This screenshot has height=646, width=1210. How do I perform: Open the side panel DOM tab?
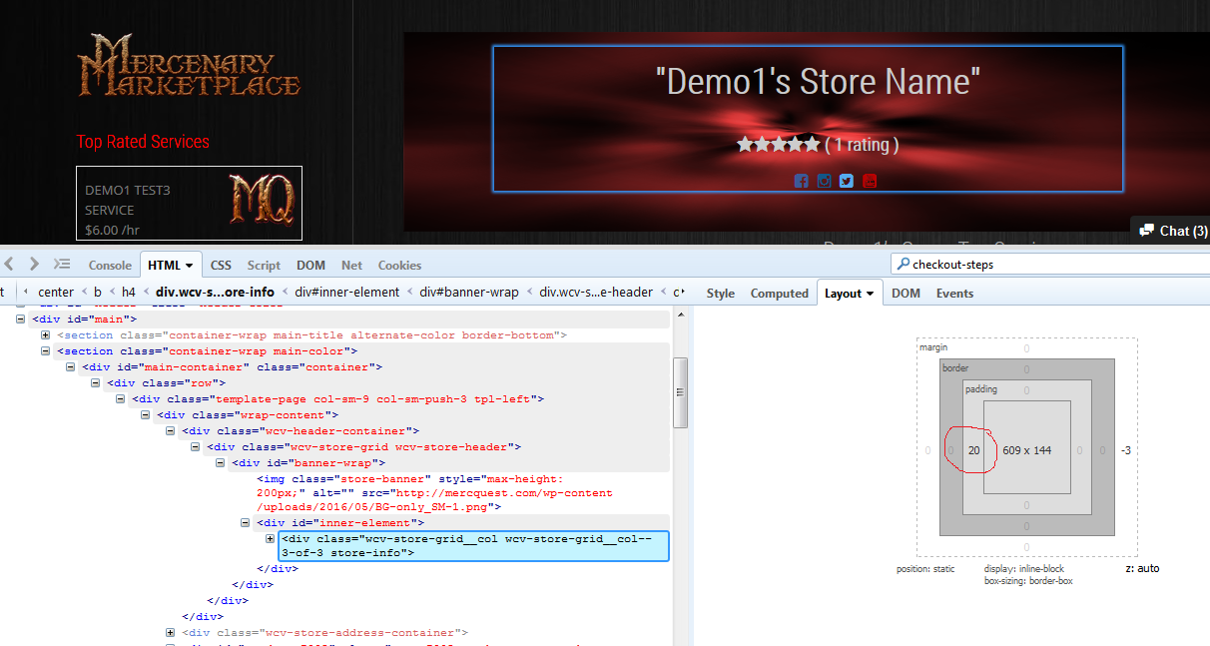tap(906, 293)
